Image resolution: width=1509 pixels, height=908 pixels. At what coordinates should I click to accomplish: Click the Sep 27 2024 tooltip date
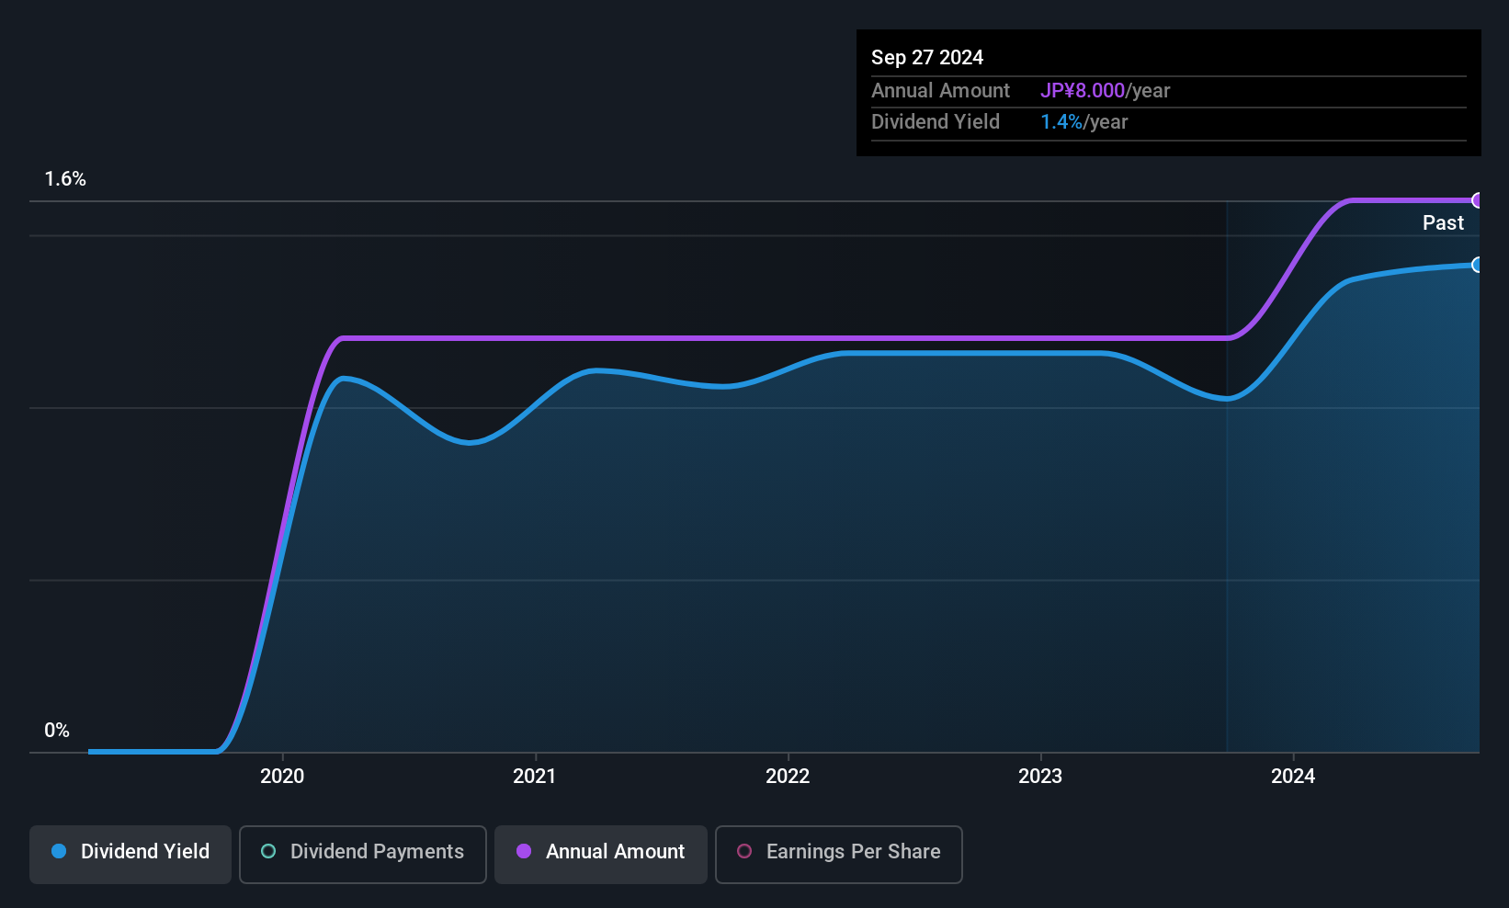tap(927, 57)
